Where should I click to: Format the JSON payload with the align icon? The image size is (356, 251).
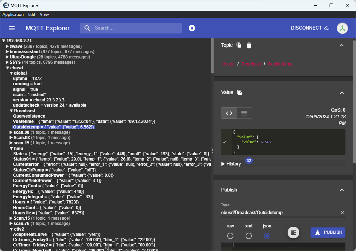293,232
